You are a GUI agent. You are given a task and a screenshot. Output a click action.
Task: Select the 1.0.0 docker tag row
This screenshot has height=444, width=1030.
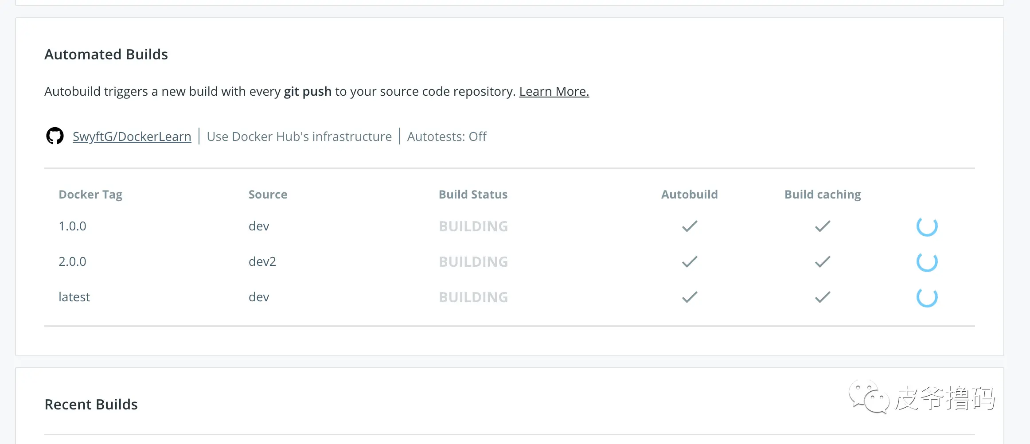[73, 226]
